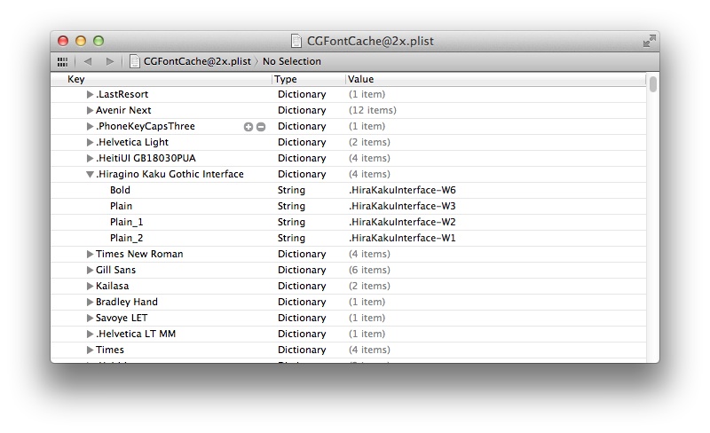This screenshot has height=433, width=710.
Task: Go back with the left arrow button
Action: click(88, 61)
